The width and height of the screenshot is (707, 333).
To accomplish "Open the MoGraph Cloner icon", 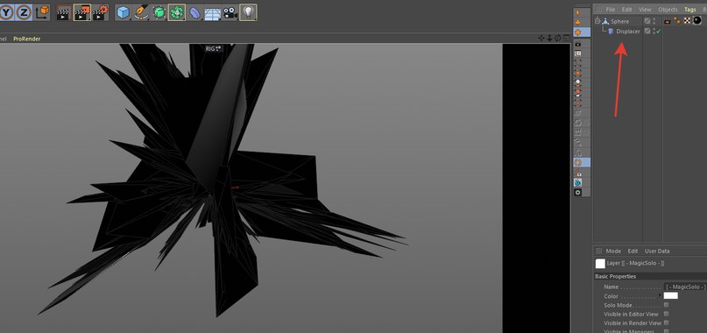I will [x=177, y=12].
